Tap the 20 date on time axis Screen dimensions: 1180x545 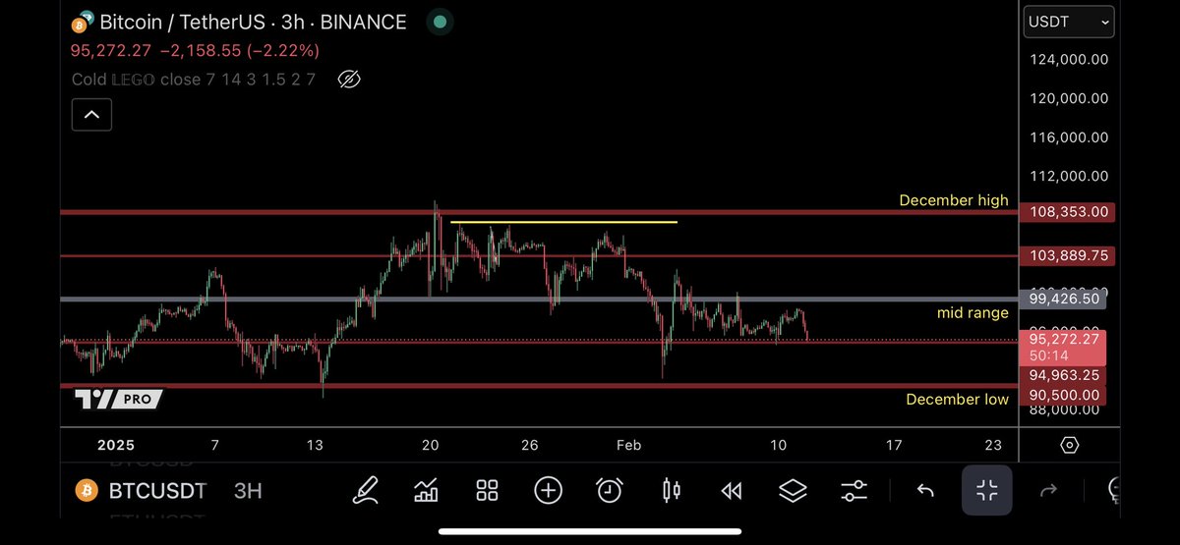coord(430,445)
